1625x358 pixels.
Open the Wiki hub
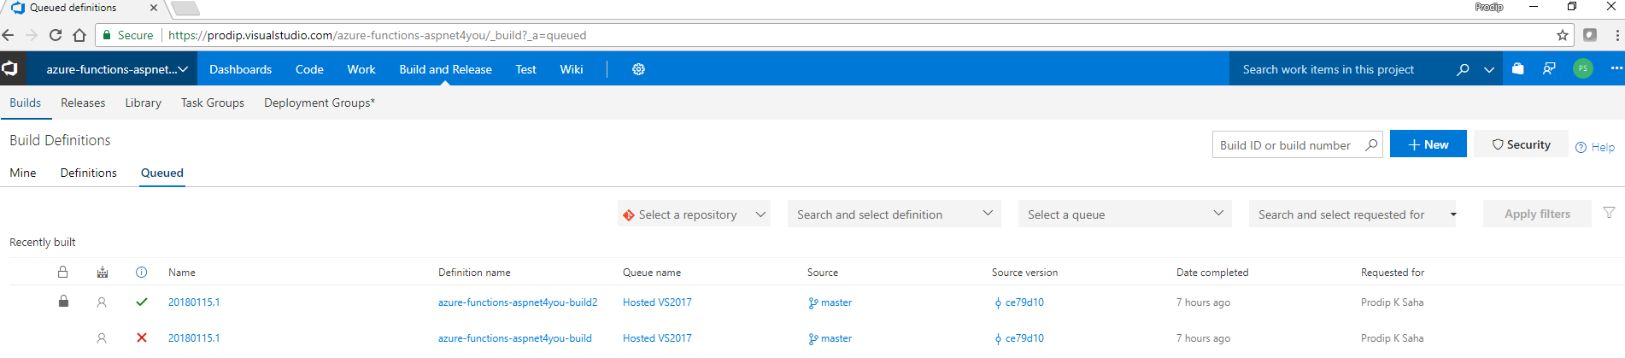pos(572,69)
